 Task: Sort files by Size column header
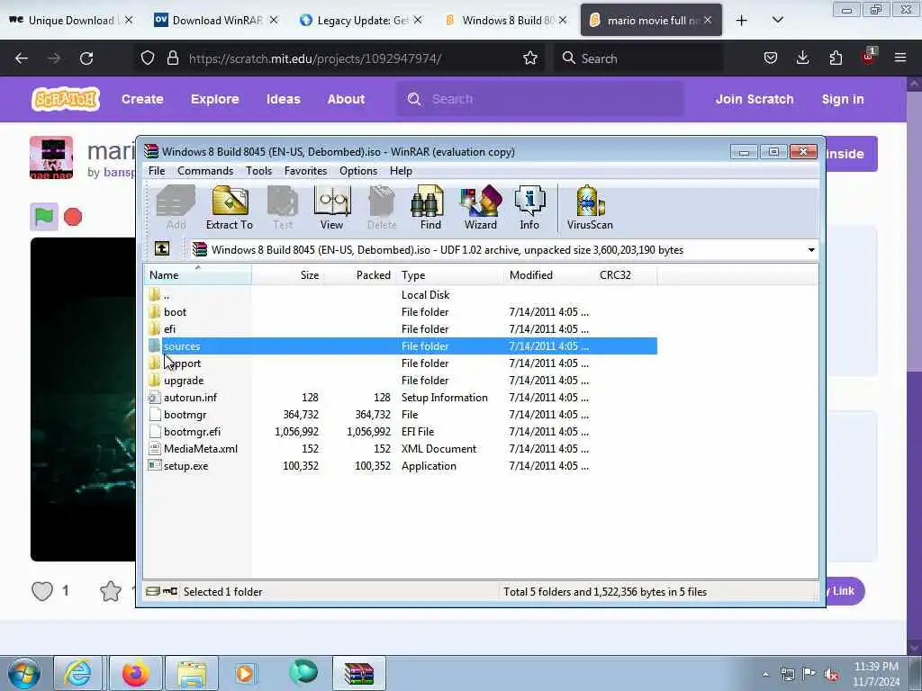(287, 274)
